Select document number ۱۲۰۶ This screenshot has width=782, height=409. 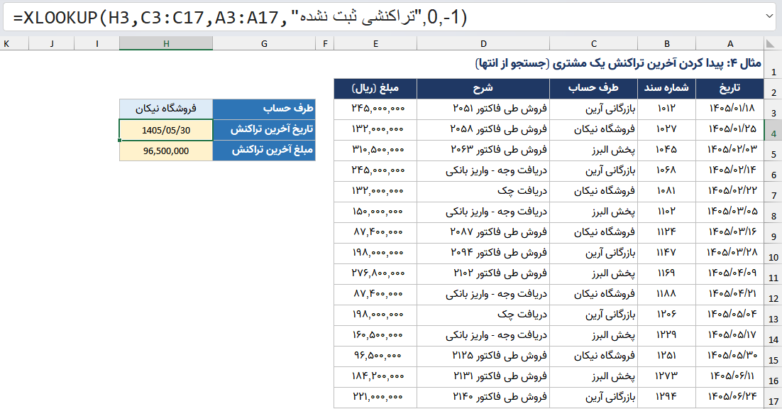(x=667, y=315)
